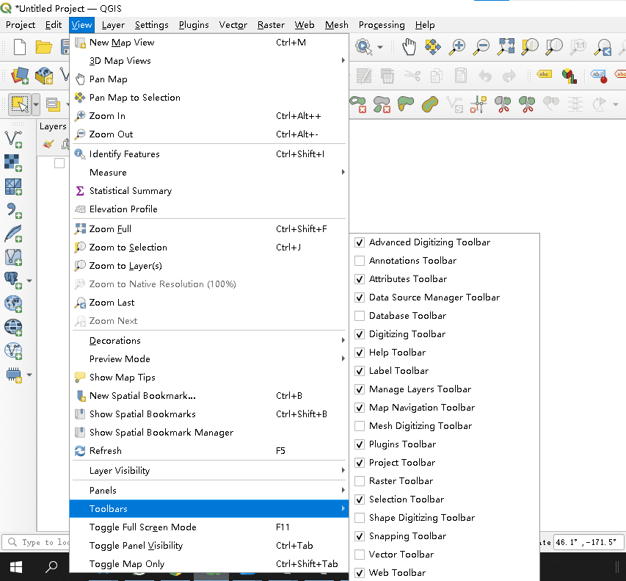This screenshot has width=626, height=581.
Task: Select New Spatial Bookmark entry
Action: click(209, 396)
